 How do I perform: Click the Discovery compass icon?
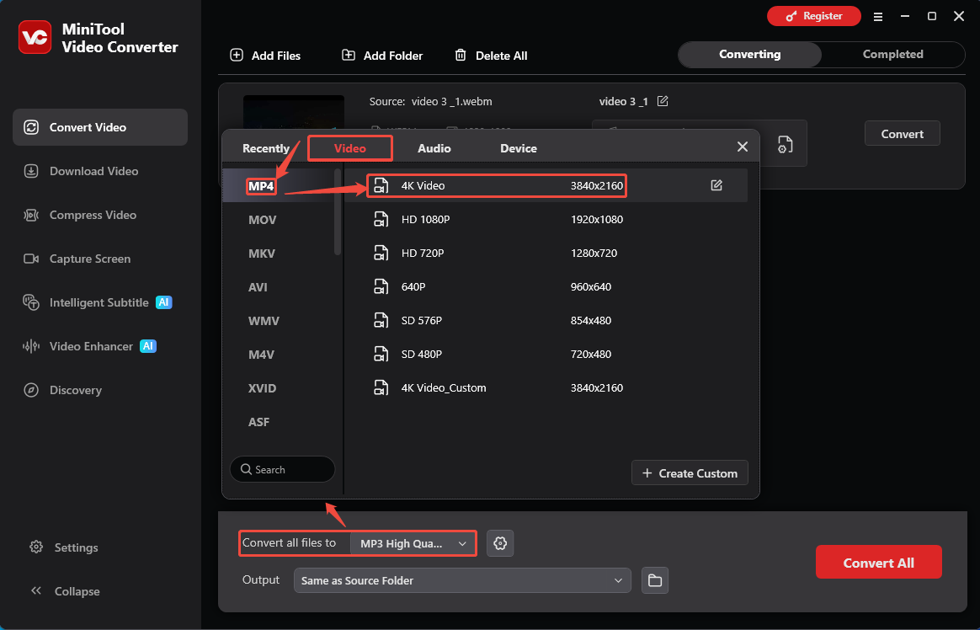[30, 389]
